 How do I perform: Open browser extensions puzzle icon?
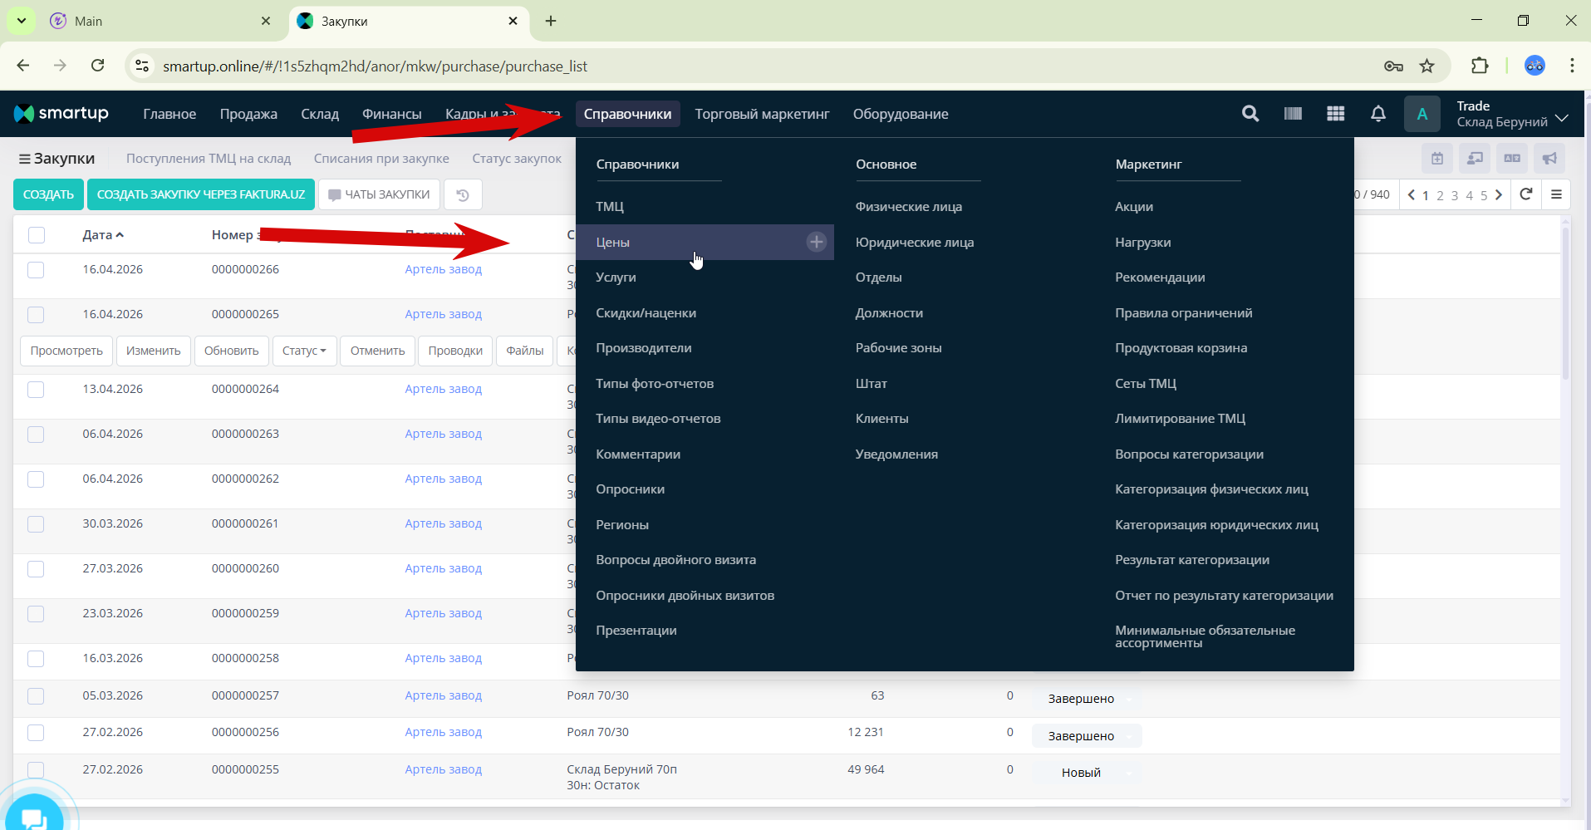point(1479,66)
